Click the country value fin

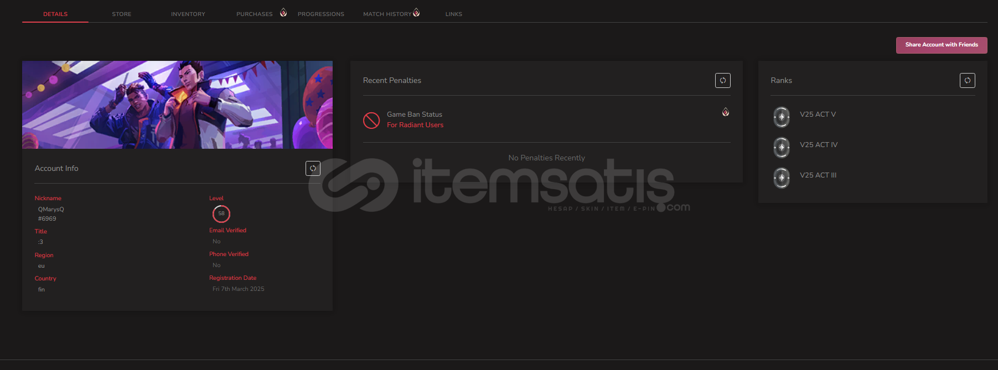pyautogui.click(x=42, y=289)
